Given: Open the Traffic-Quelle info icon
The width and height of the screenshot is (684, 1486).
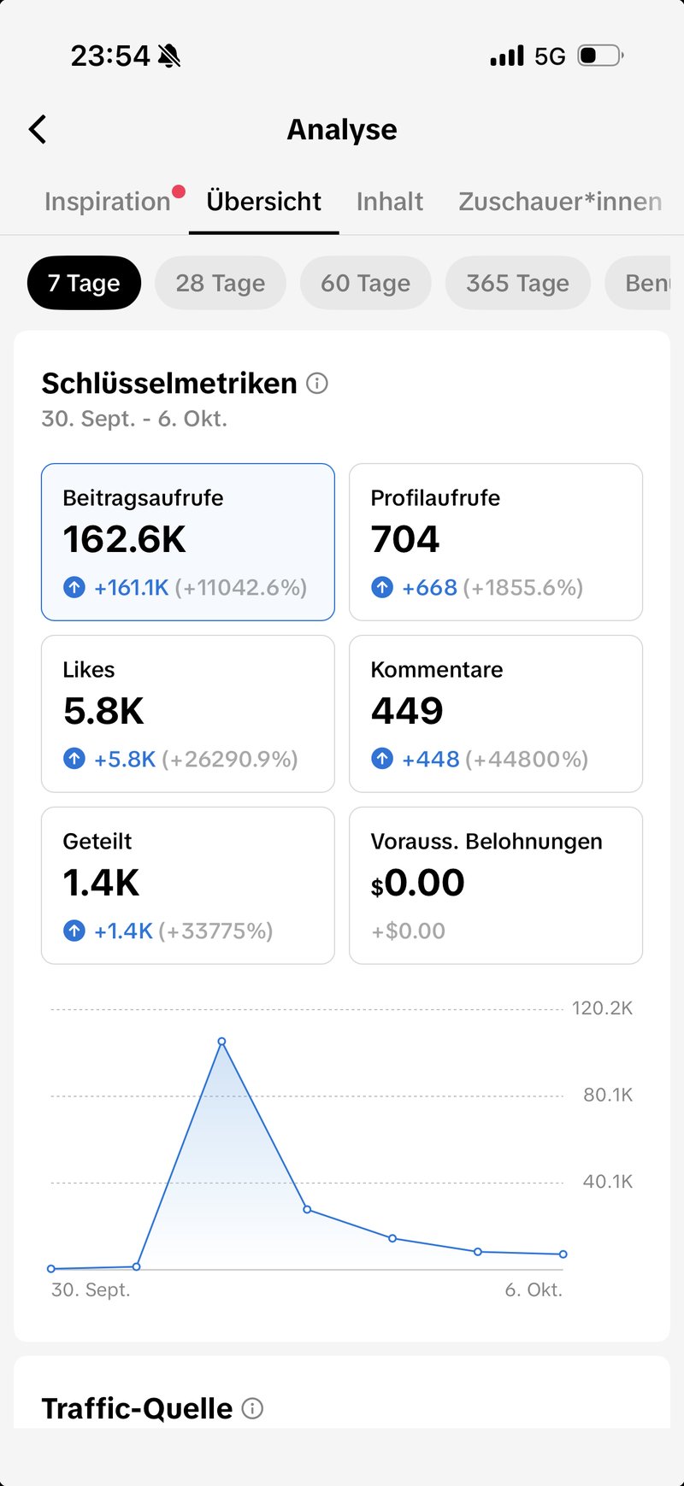Looking at the screenshot, I should coord(252,1408).
